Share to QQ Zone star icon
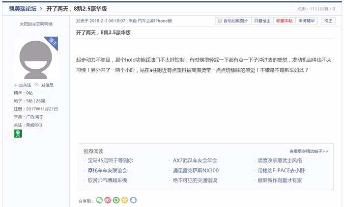 (x=124, y=200)
